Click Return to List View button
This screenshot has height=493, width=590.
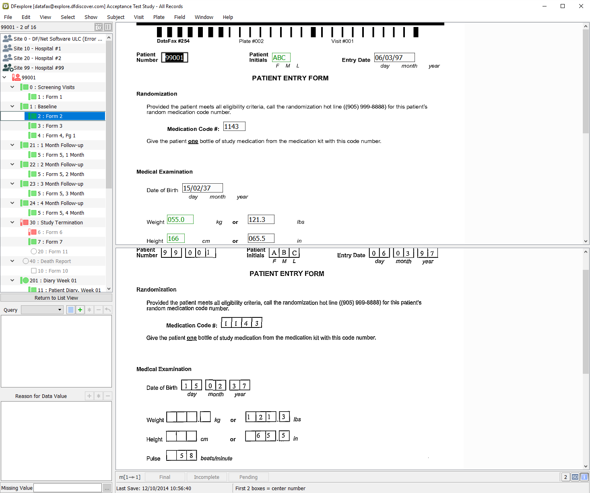coord(56,298)
